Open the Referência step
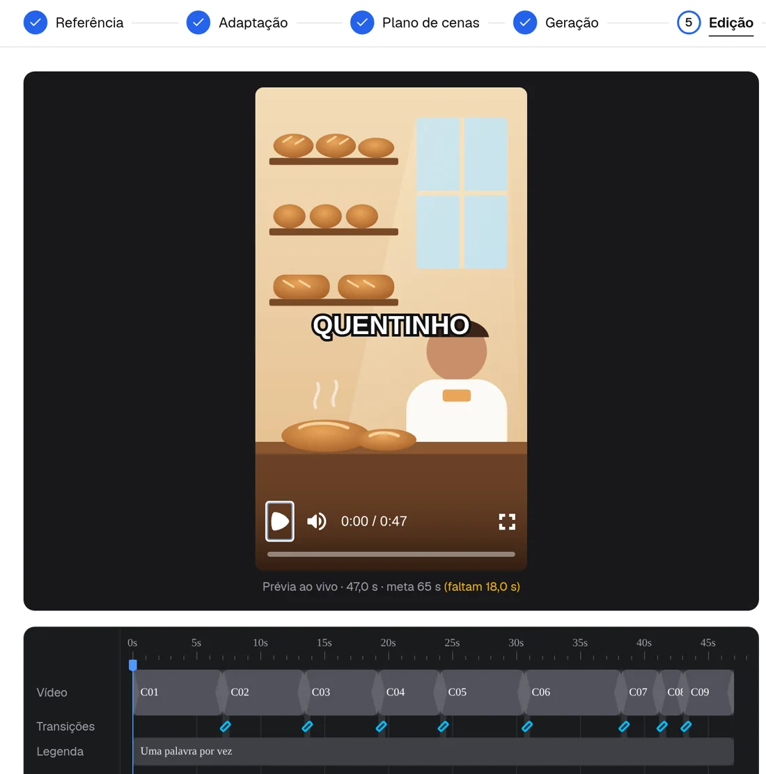This screenshot has width=766, height=774. (89, 23)
